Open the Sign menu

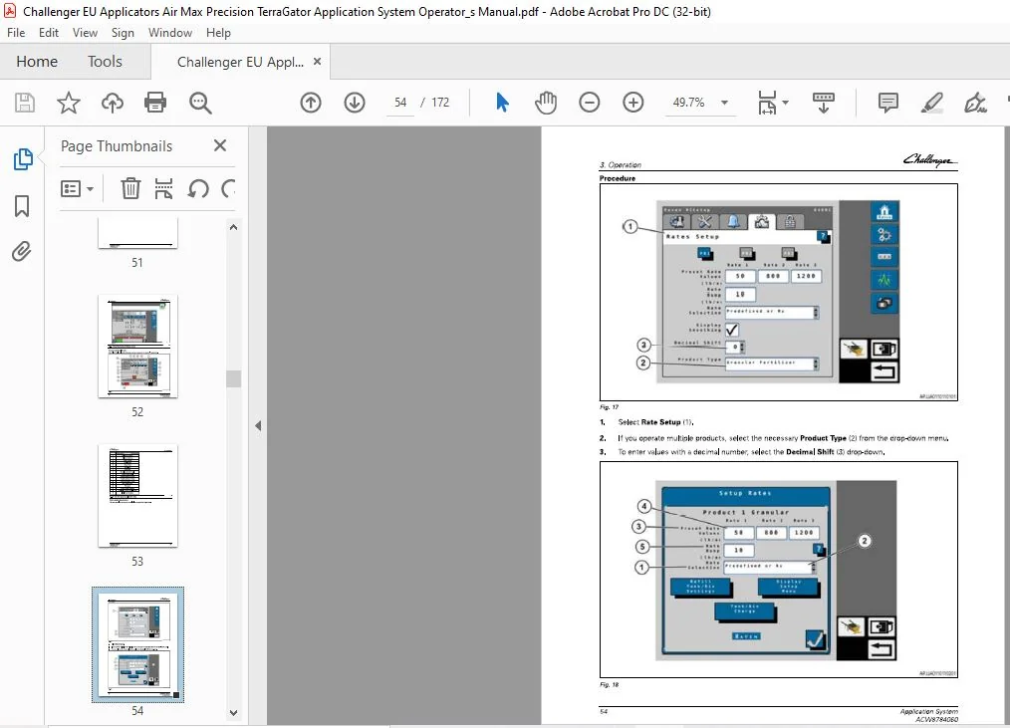point(123,33)
